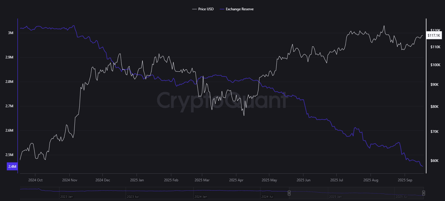Click the 2023 Jul mark in the navigator
This screenshot has width=445, height=201.
click(x=133, y=196)
